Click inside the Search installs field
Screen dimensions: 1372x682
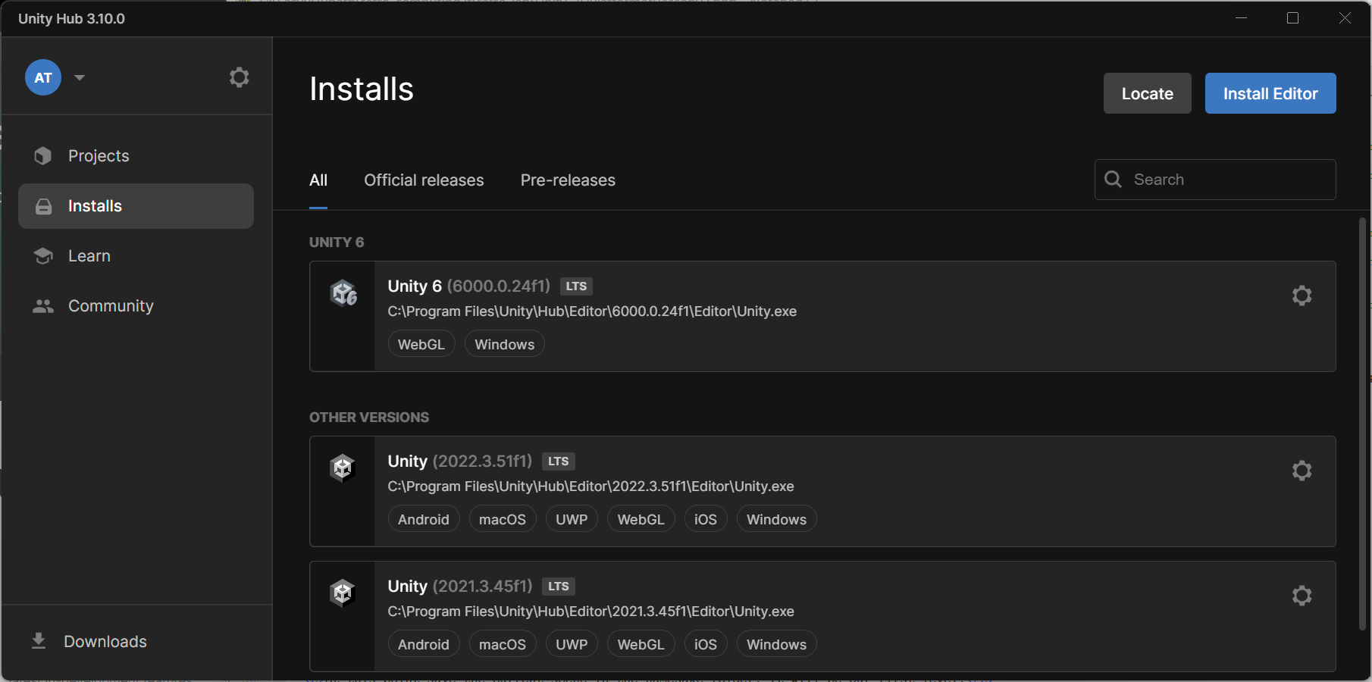(x=1213, y=179)
